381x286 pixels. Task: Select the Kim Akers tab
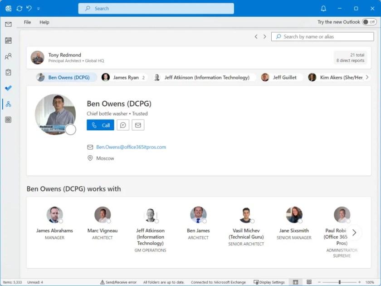pyautogui.click(x=335, y=77)
